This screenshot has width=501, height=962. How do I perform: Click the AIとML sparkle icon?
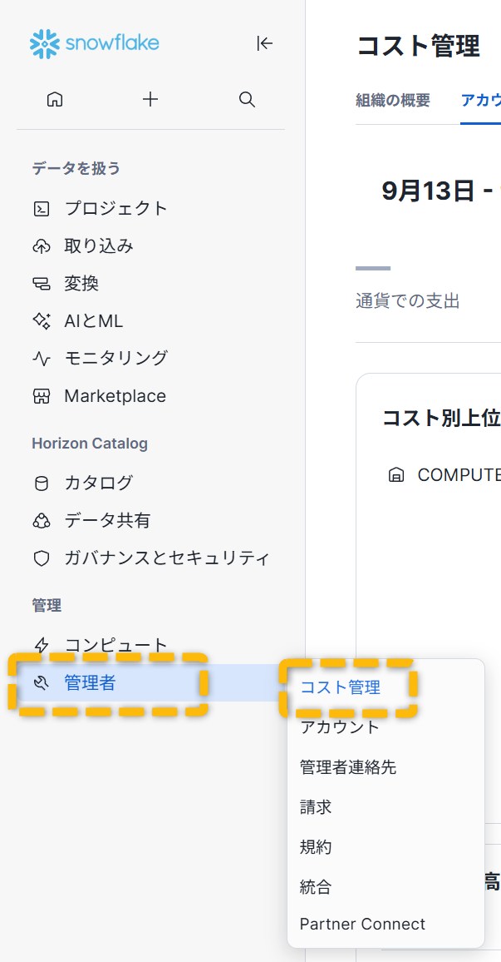pos(42,321)
